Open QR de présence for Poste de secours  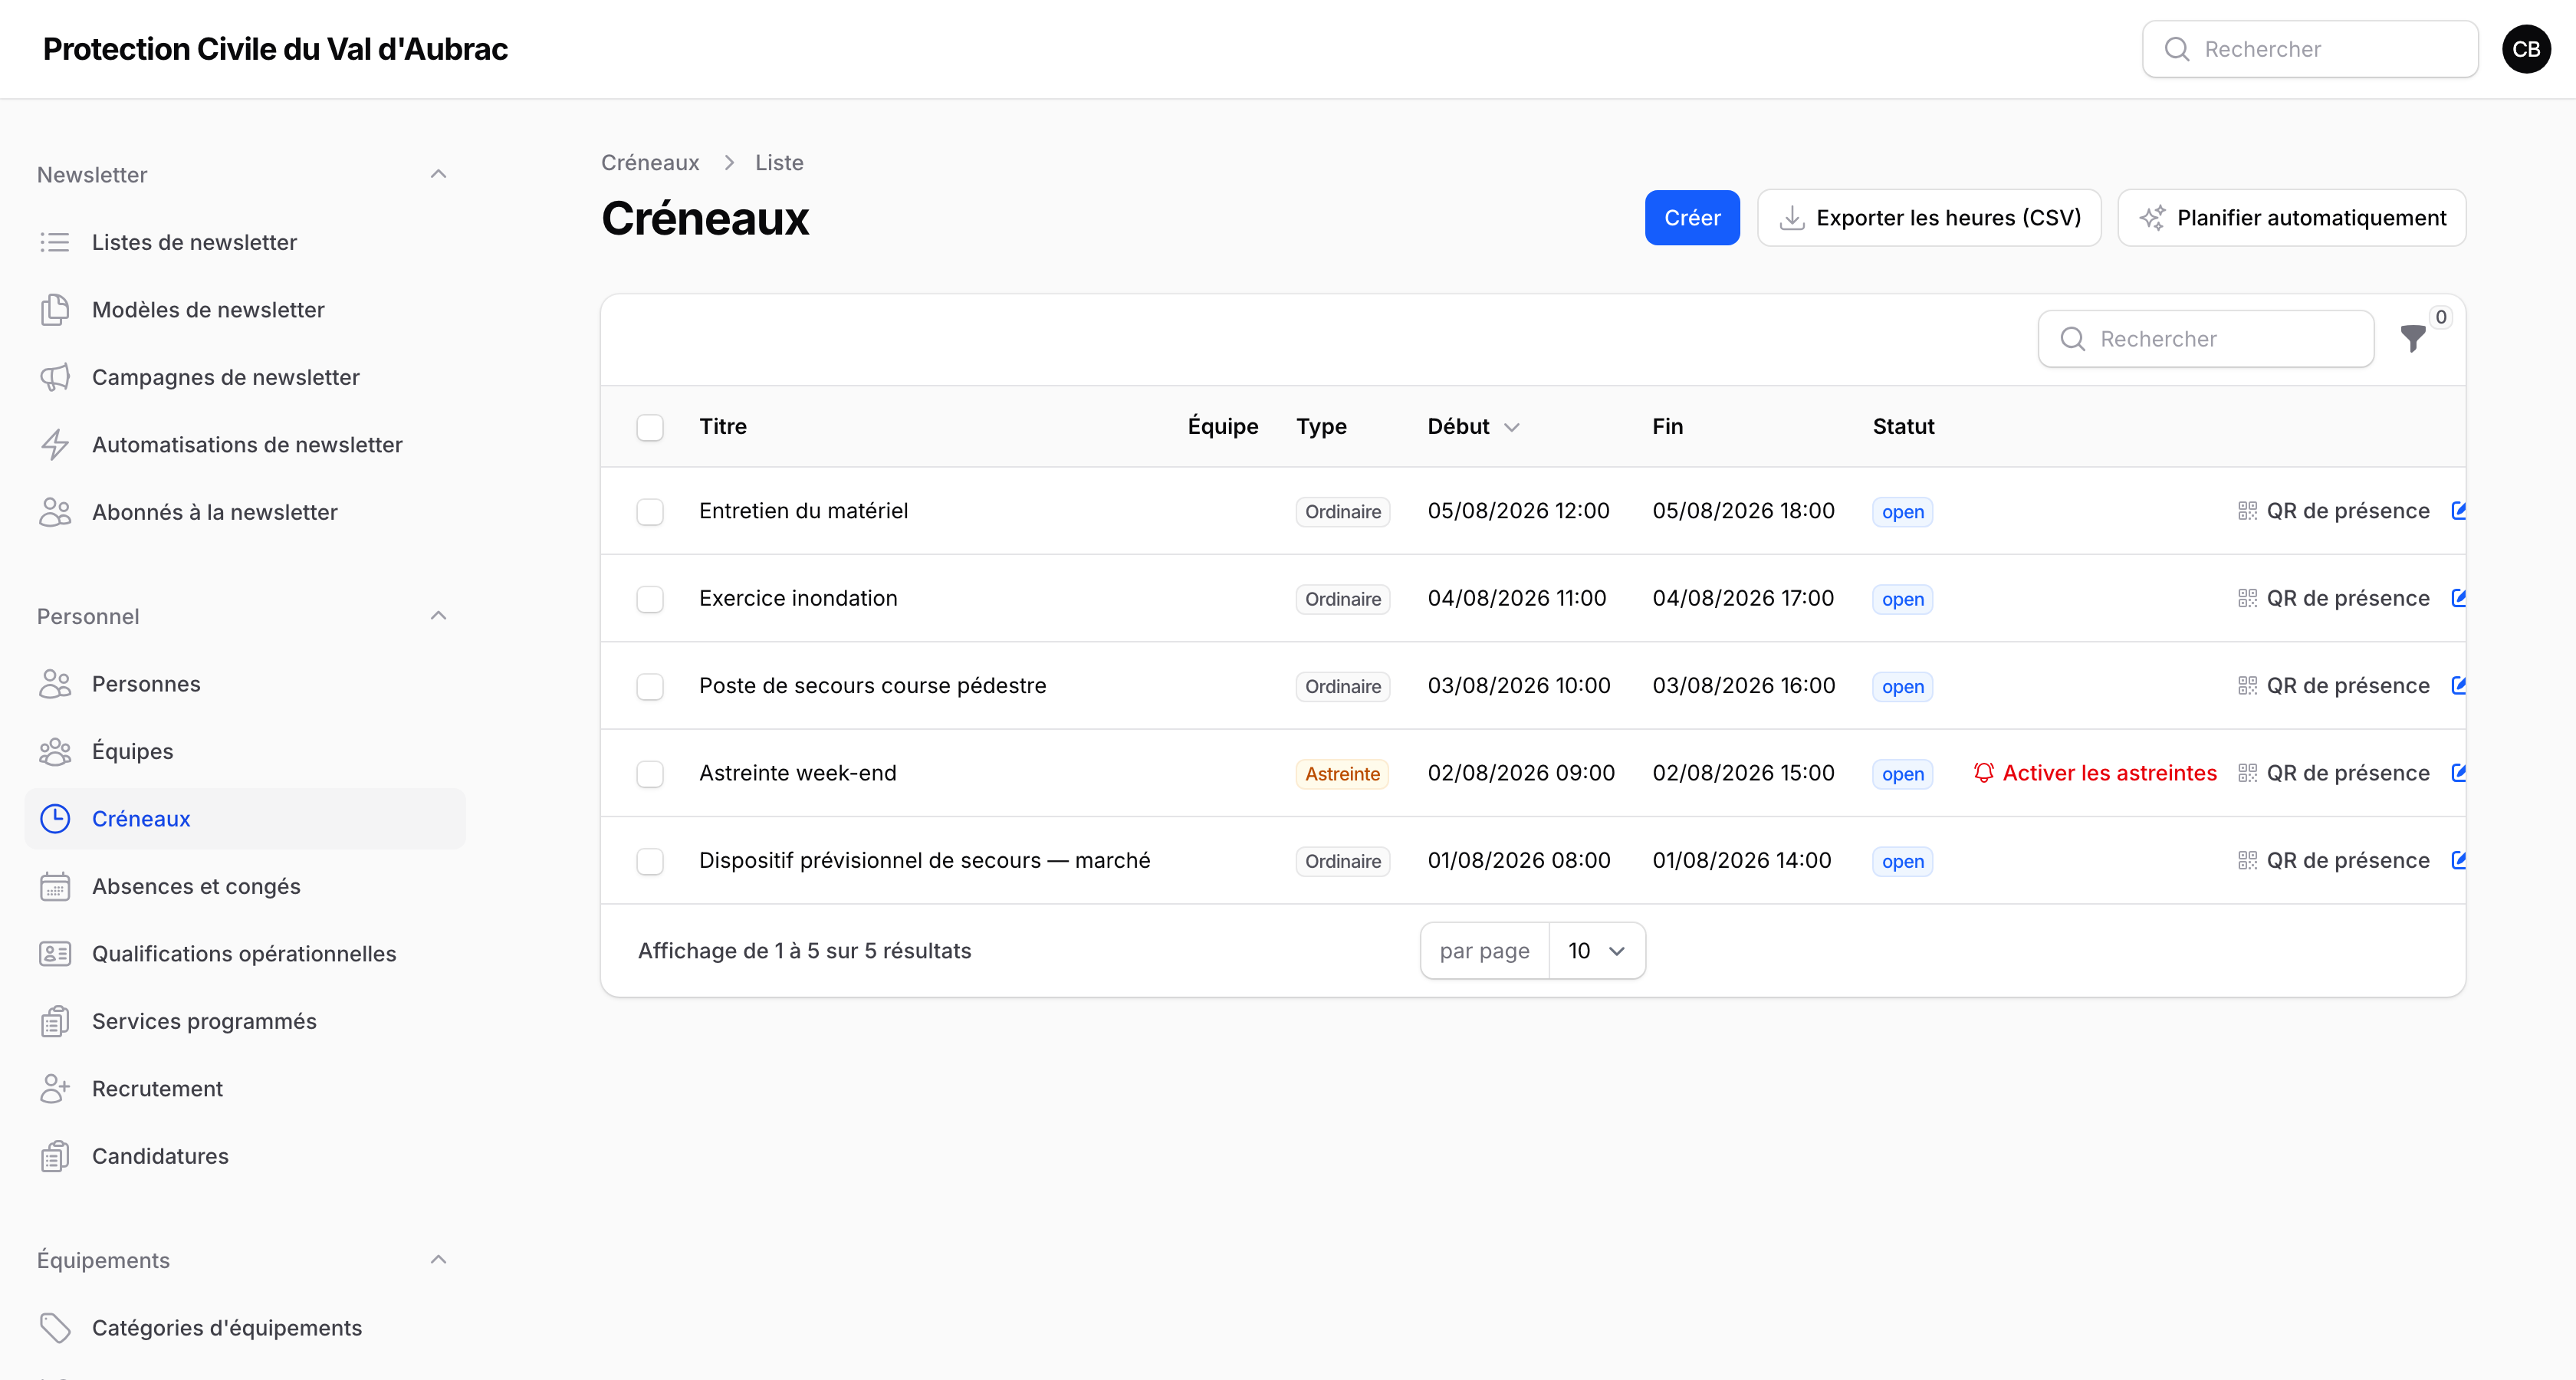(2333, 686)
